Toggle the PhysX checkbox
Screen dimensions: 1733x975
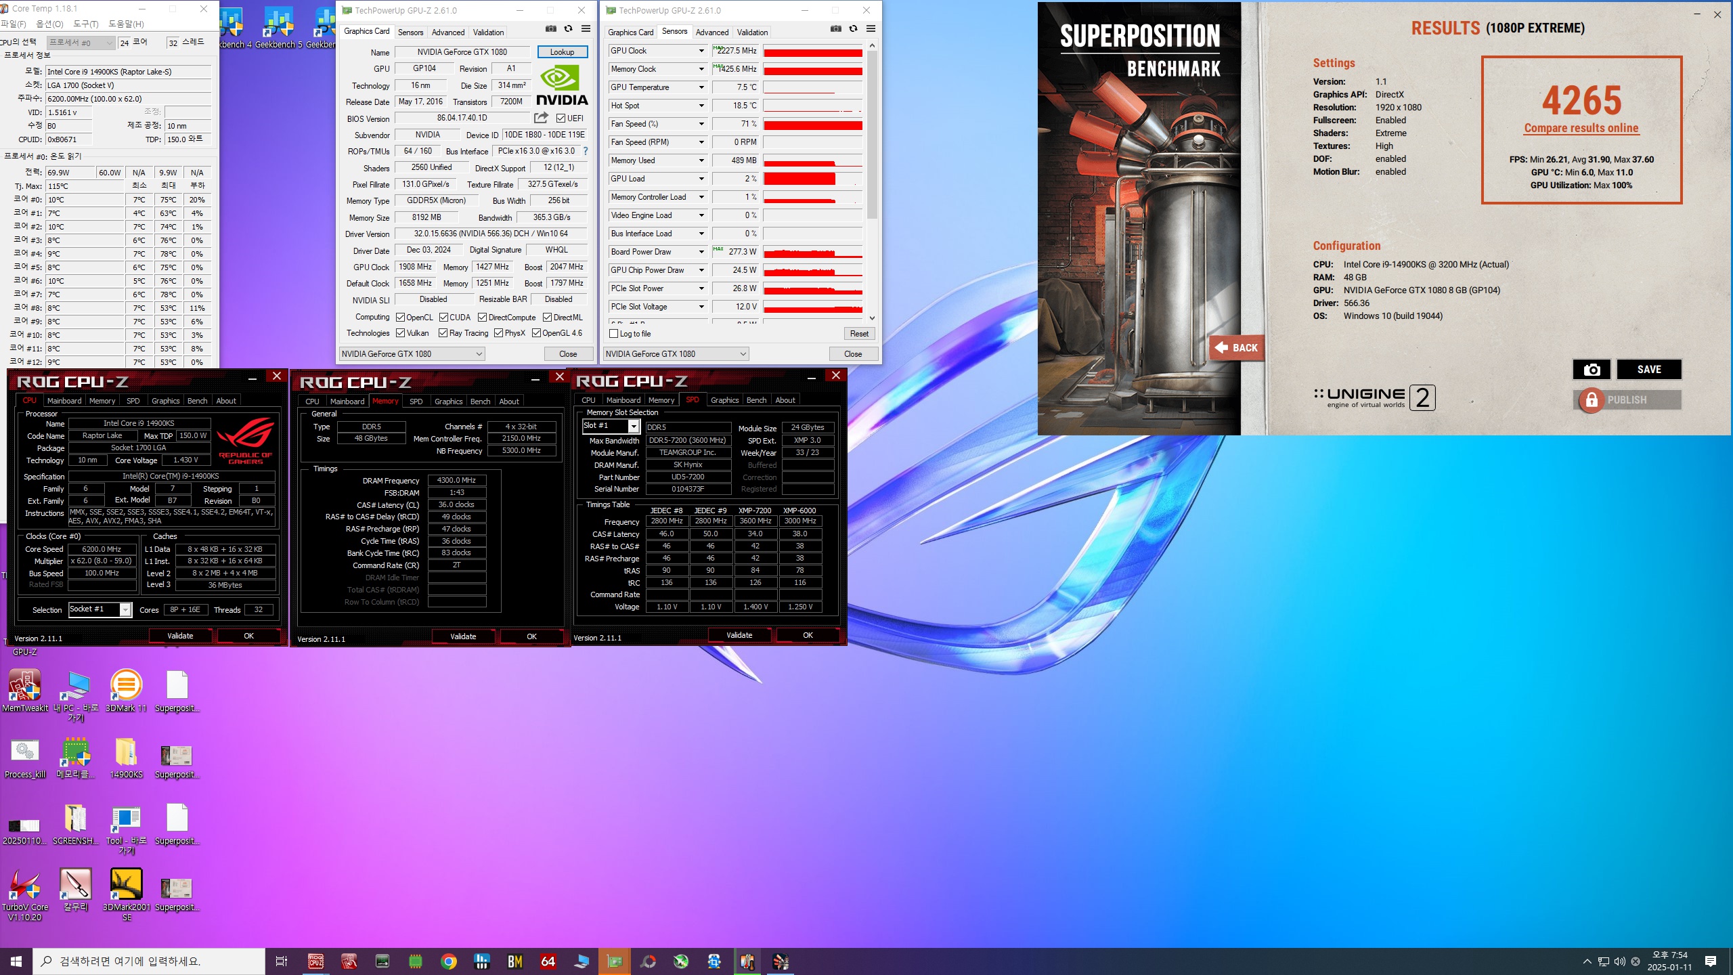(498, 333)
